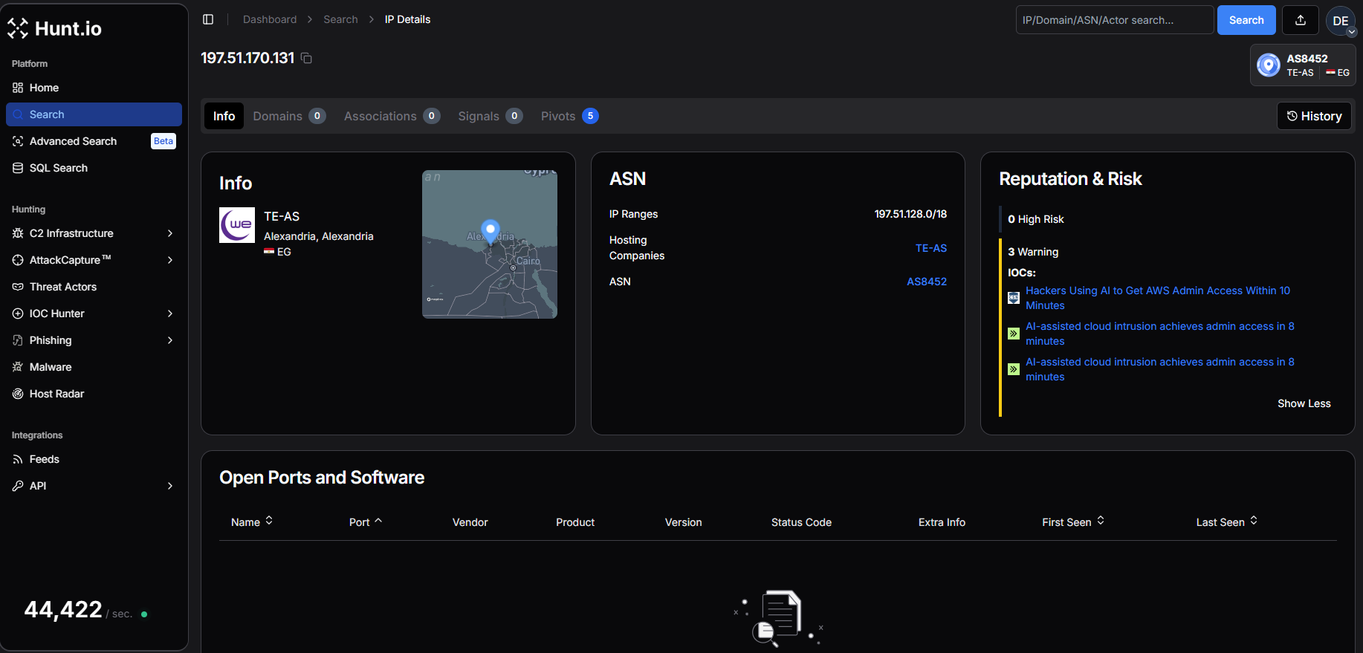
Task: Switch to the Signals tab
Action: 491,116
